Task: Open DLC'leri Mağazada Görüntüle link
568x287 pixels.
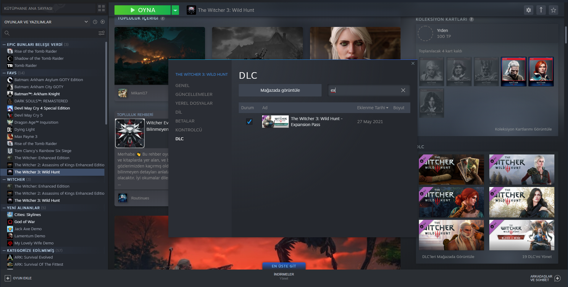Action: 448,257
